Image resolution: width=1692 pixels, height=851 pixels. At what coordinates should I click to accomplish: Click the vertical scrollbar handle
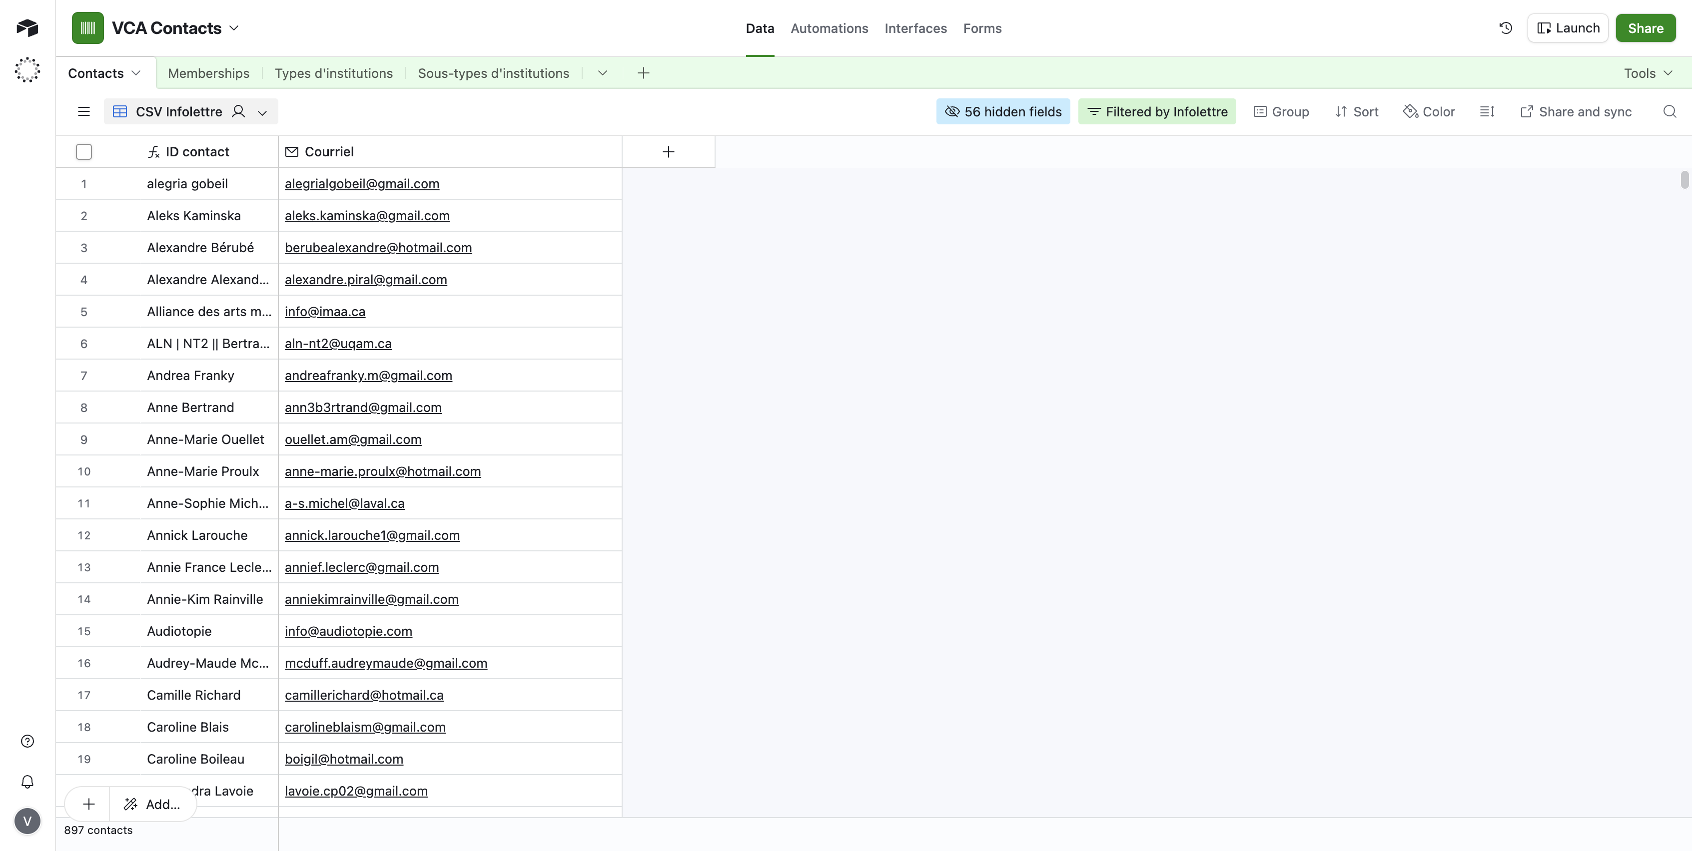pyautogui.click(x=1684, y=179)
